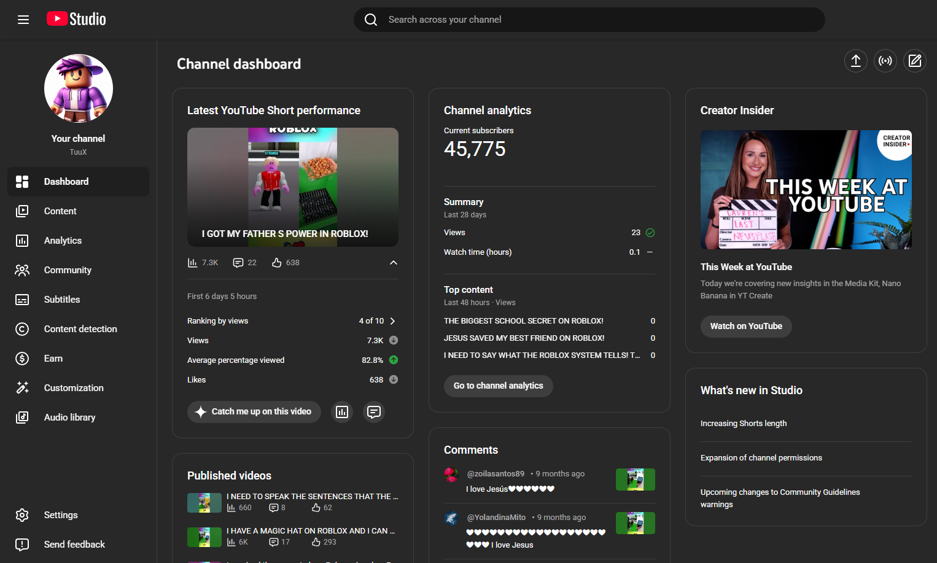Click the Go to channel analytics button

click(x=498, y=386)
